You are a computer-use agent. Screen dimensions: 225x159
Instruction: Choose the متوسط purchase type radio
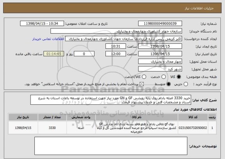169,84
